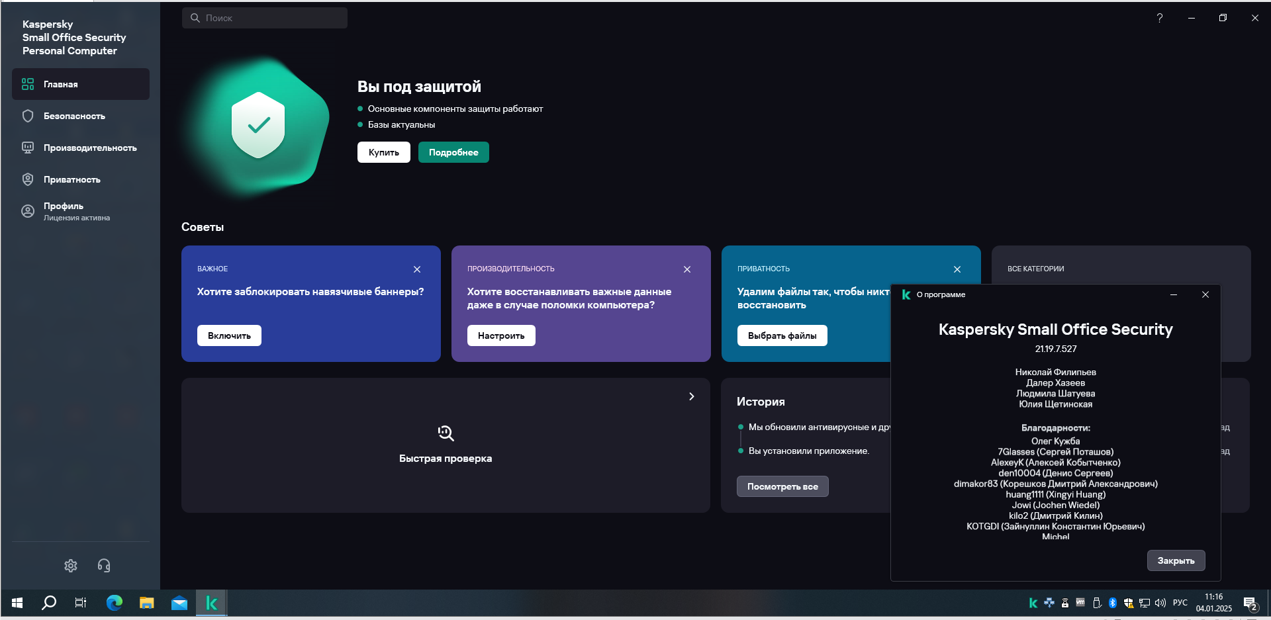Open File Explorer from the taskbar
Viewport: 1271px width, 620px height.
click(146, 603)
